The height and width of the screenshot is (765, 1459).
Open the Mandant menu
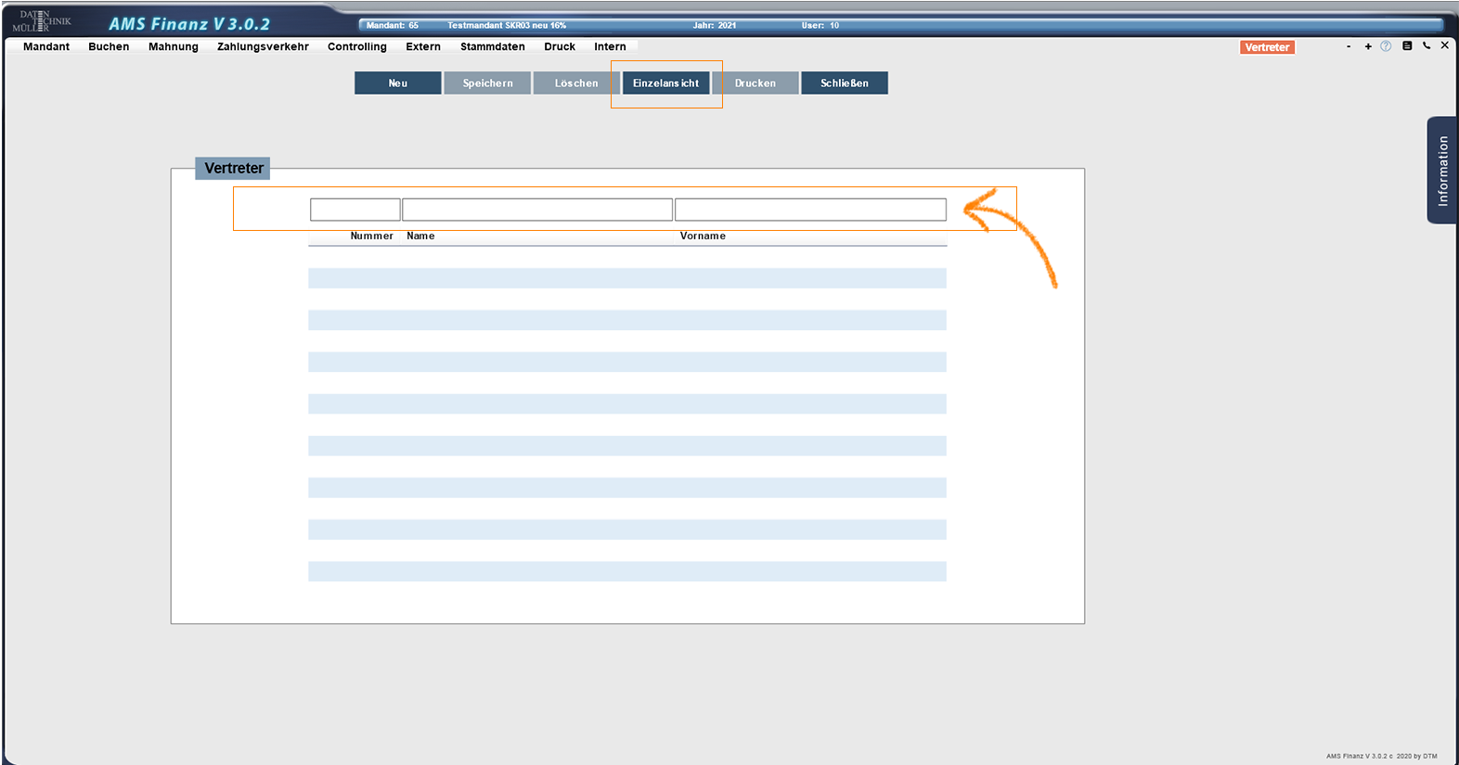pos(46,46)
